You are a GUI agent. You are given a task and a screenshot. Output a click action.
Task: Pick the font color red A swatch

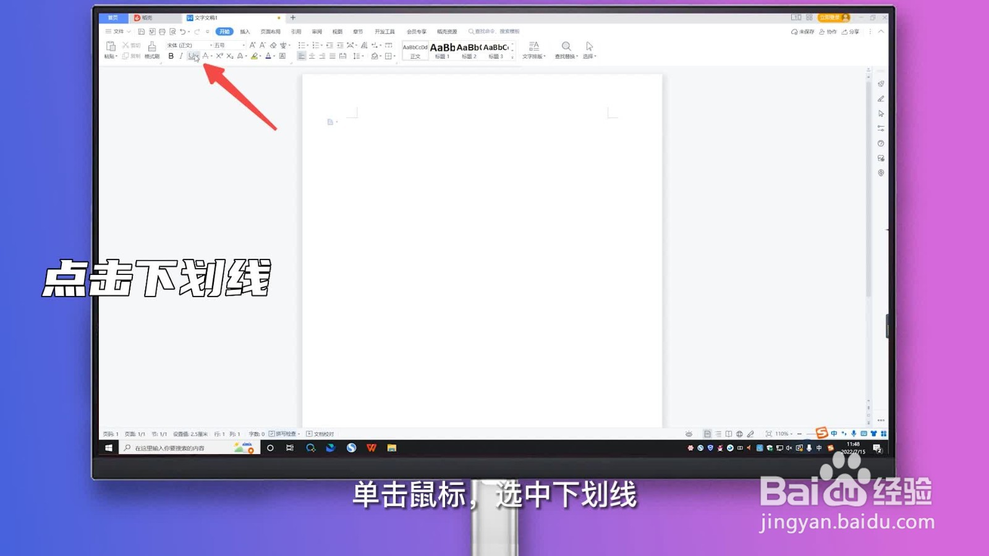point(268,56)
